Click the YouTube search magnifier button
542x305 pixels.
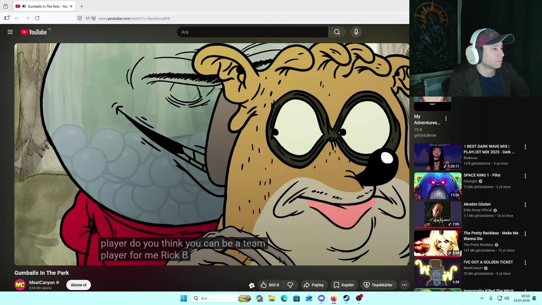337,32
